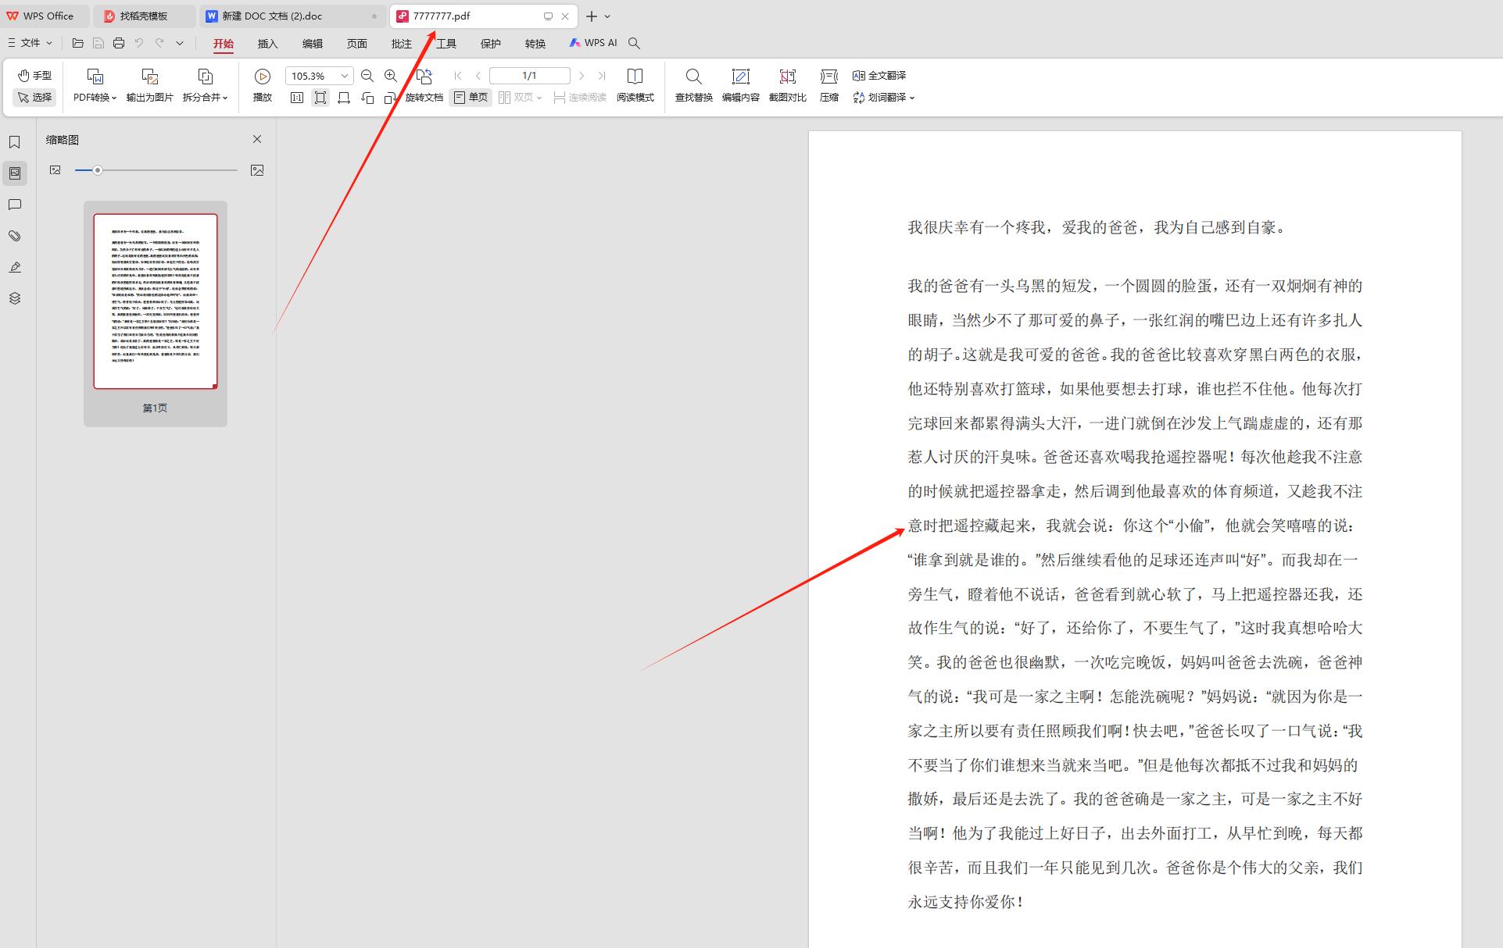Switch to the 插入 ribbon tab
Image resolution: width=1503 pixels, height=948 pixels.
(268, 44)
